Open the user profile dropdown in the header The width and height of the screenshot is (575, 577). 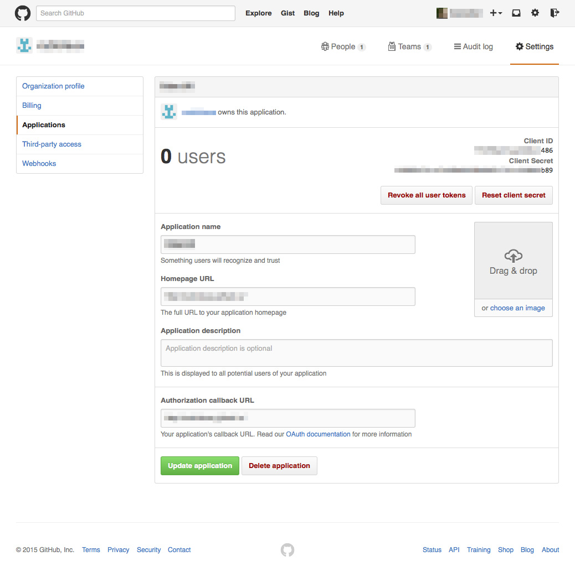coord(459,13)
